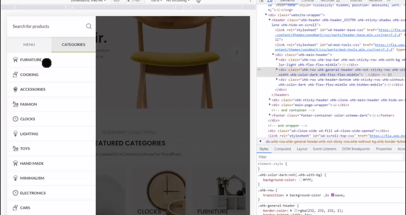This screenshot has width=406, height=215.
Task: Switch to the Layout tab
Action: tap(302, 149)
